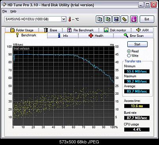Click the CPU usage value 4.4%
The width and height of the screenshot is (159, 145).
pyautogui.click(x=137, y=130)
